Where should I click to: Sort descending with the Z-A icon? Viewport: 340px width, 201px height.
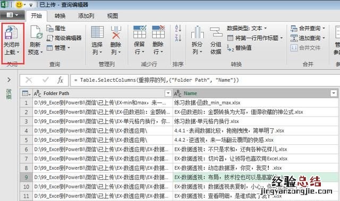point(178,38)
